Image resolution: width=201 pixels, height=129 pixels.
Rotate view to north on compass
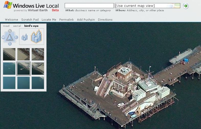pyautogui.click(x=10, y=31)
